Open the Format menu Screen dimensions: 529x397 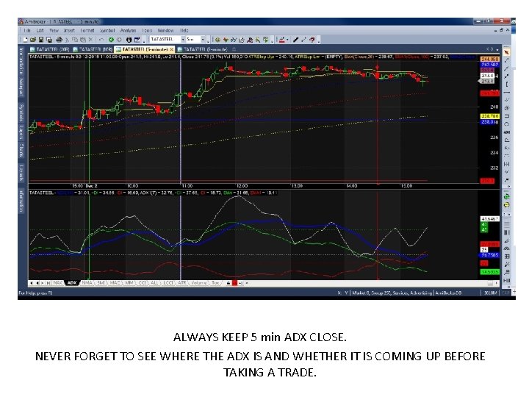(x=87, y=30)
